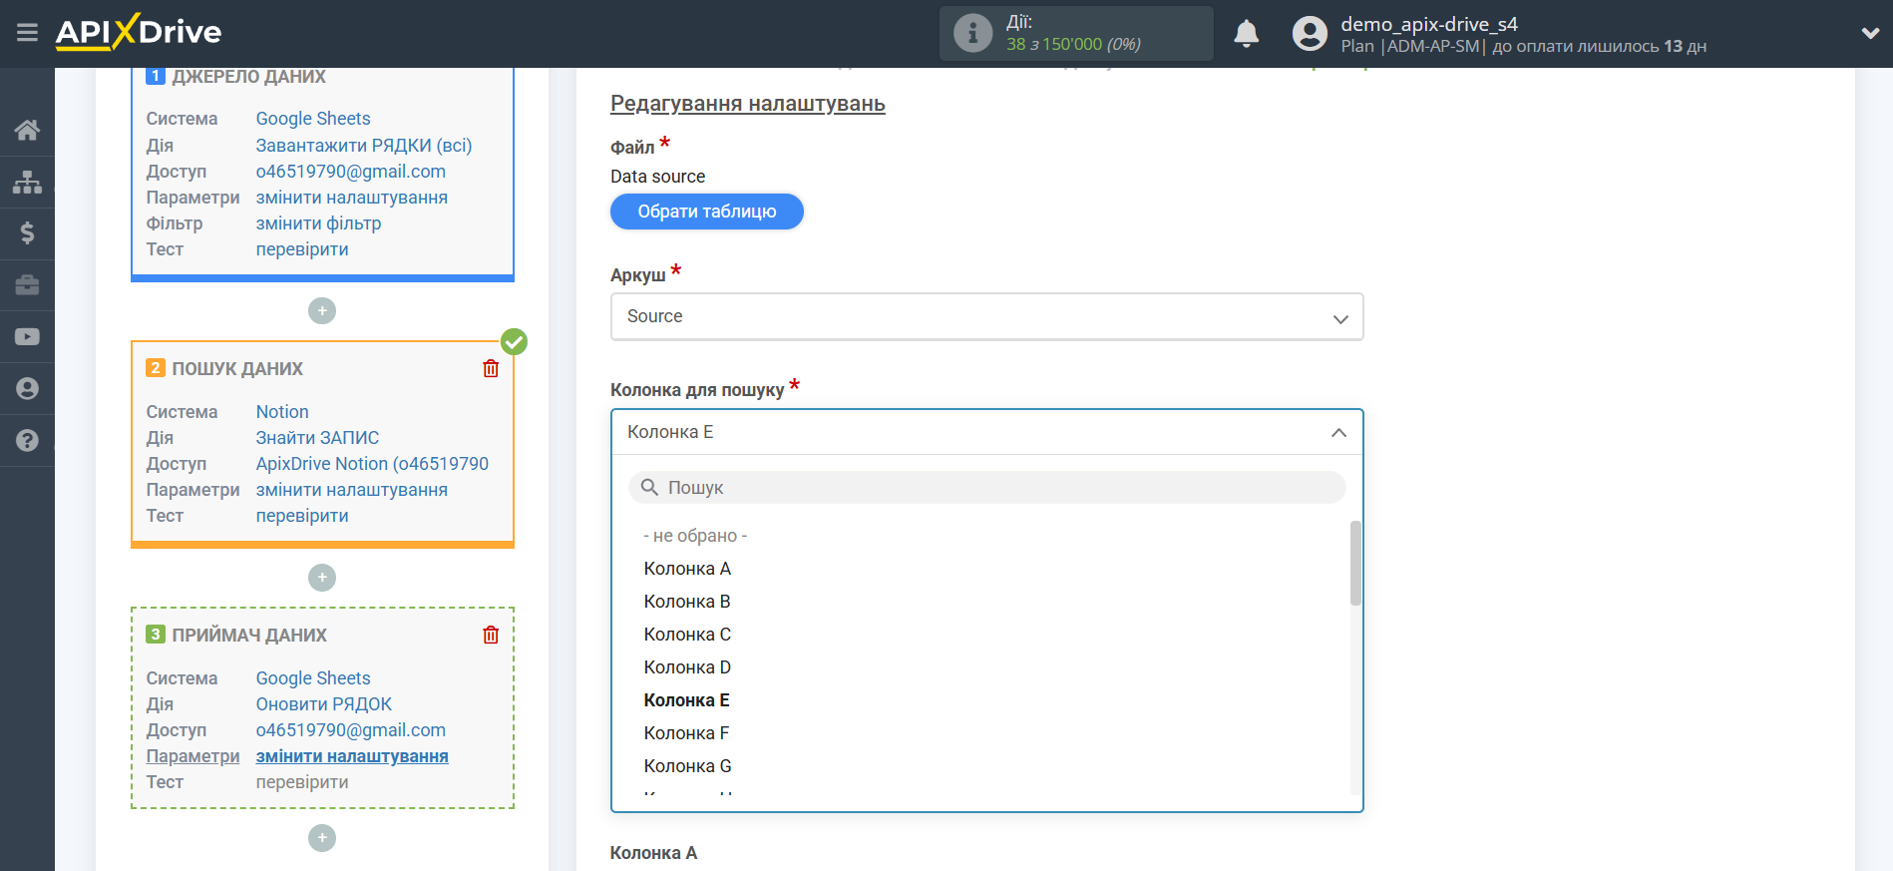Click змінити налаштування in Data Search block
This screenshot has height=871, width=1893.
[x=352, y=490]
